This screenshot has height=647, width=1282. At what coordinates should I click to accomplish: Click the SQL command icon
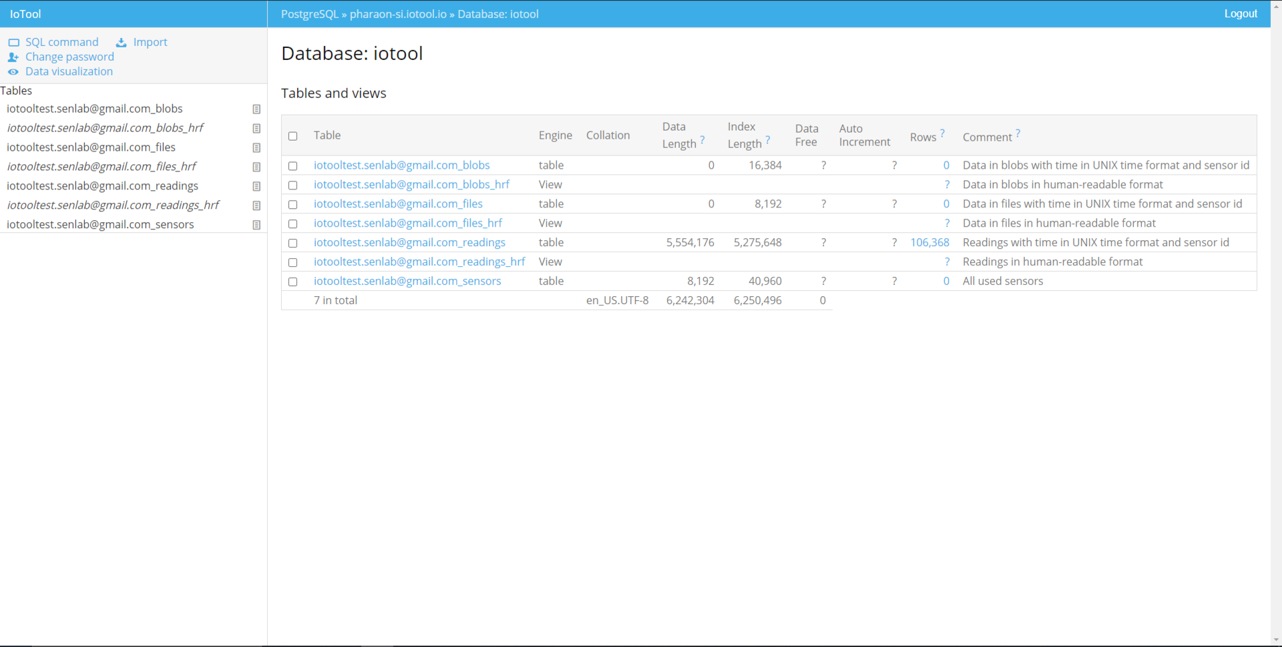pyautogui.click(x=13, y=43)
